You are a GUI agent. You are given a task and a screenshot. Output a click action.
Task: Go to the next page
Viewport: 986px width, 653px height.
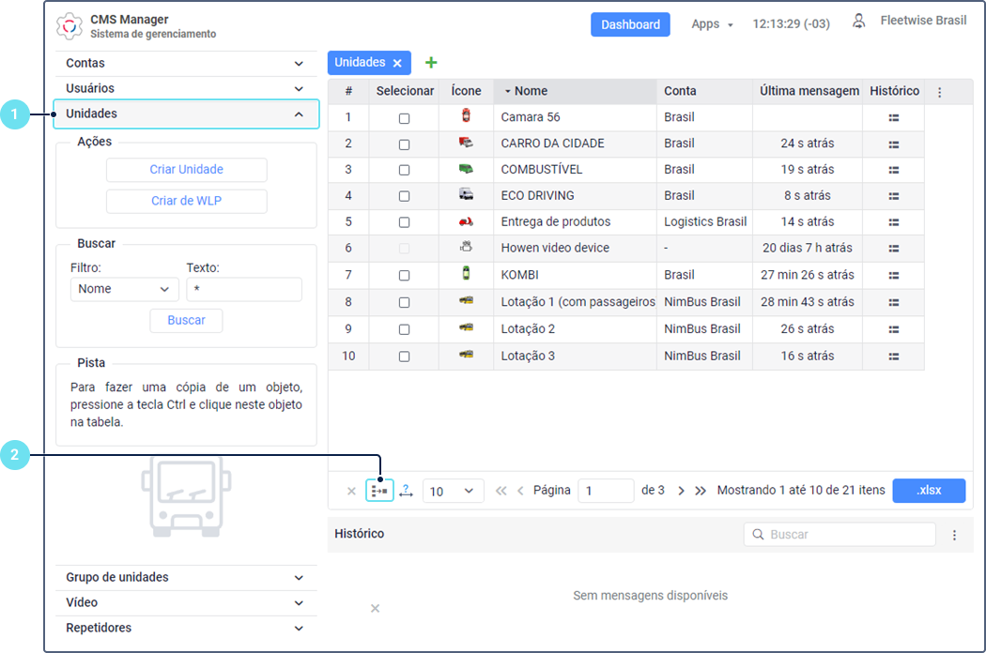[x=681, y=491]
